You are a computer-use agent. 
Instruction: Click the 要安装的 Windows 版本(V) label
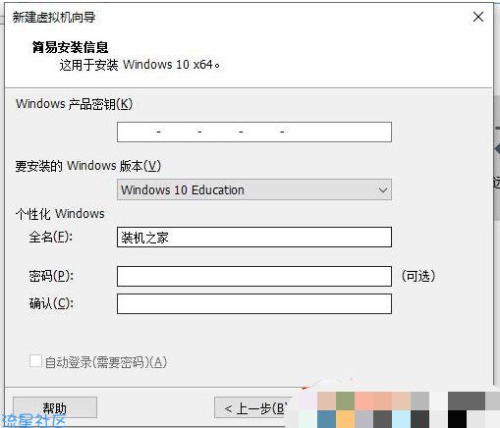click(88, 166)
